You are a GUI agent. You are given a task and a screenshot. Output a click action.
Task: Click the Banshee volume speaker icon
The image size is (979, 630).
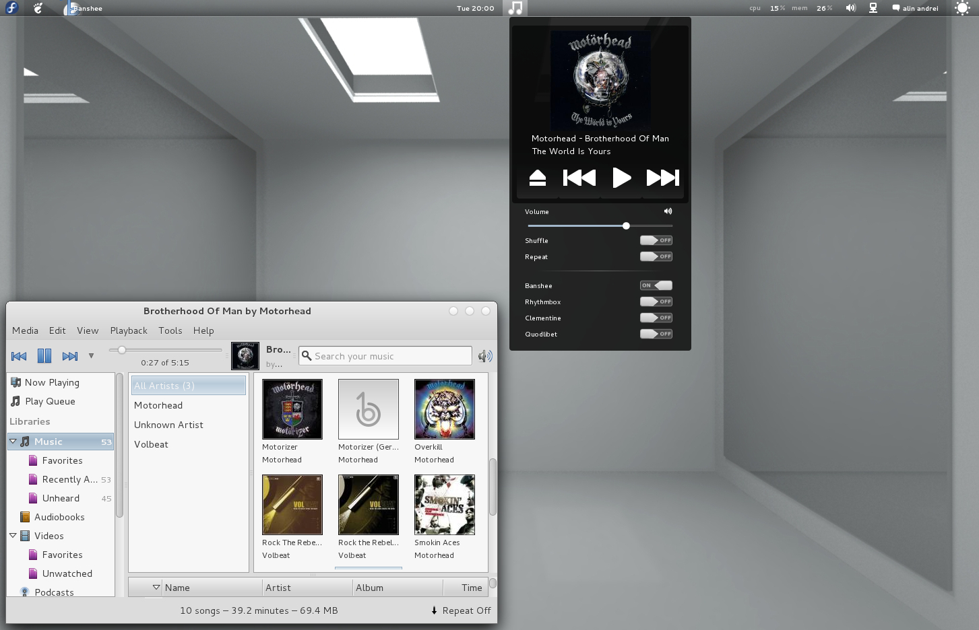click(485, 356)
